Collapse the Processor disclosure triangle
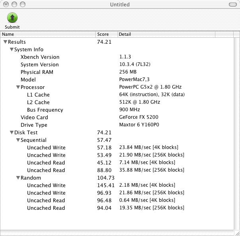Viewport: 240px width, 236px height. [x=18, y=87]
